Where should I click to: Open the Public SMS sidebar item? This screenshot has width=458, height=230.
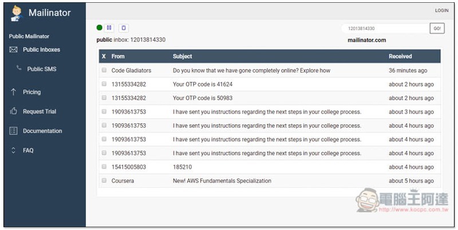click(42, 69)
